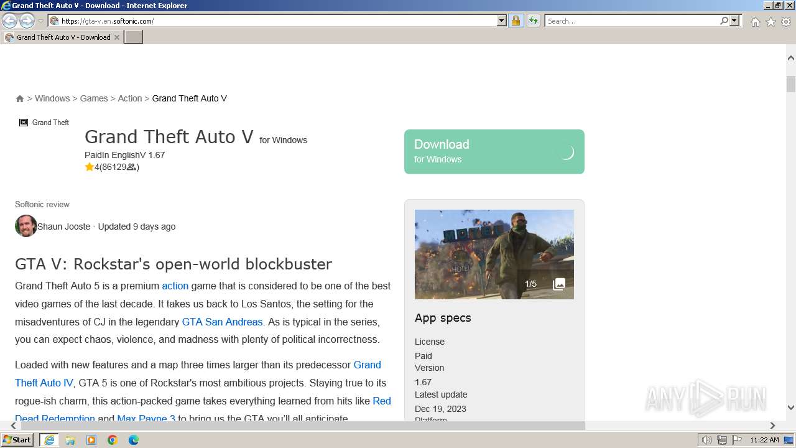Click the search magnifier icon
The image size is (796, 448).
[x=724, y=21]
